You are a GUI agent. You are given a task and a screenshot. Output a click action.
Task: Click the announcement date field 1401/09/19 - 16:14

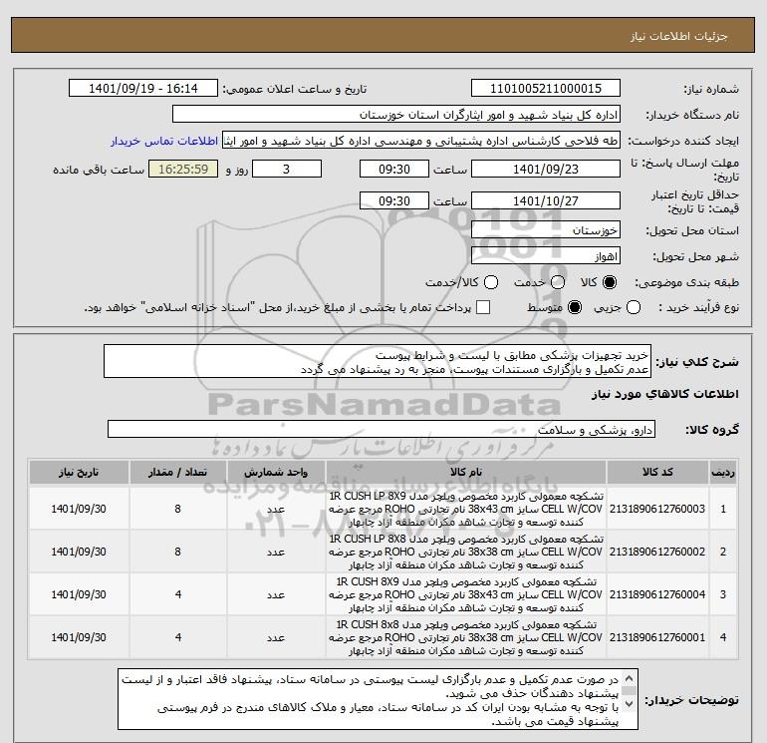tap(143, 89)
